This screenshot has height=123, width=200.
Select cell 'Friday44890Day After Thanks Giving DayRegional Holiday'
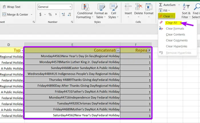click(x=72, y=86)
